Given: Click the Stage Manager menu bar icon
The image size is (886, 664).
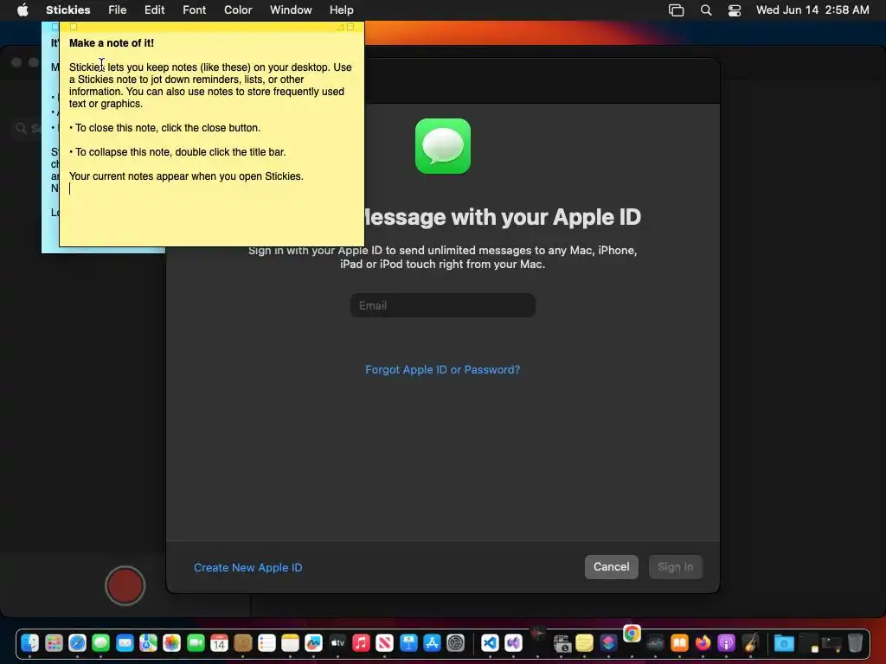Looking at the screenshot, I should 677,10.
